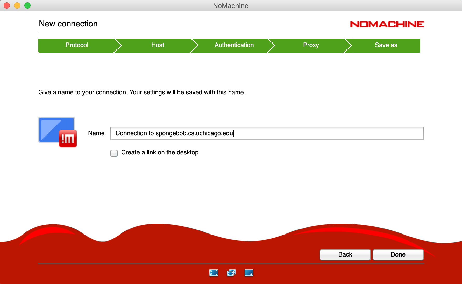
Task: Maximize the window using the green button
Action: click(27, 5)
